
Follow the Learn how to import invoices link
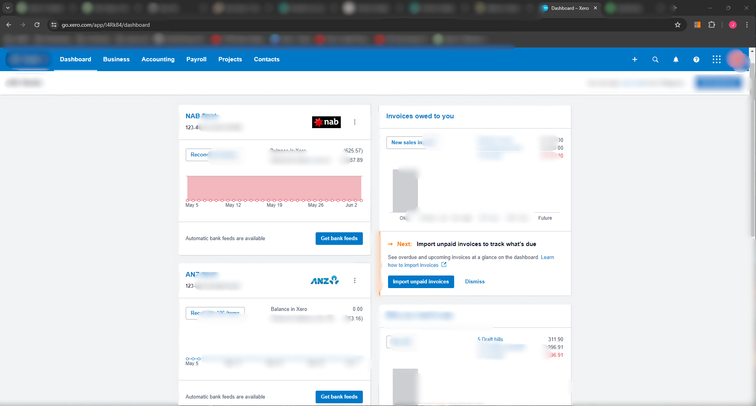click(x=471, y=261)
